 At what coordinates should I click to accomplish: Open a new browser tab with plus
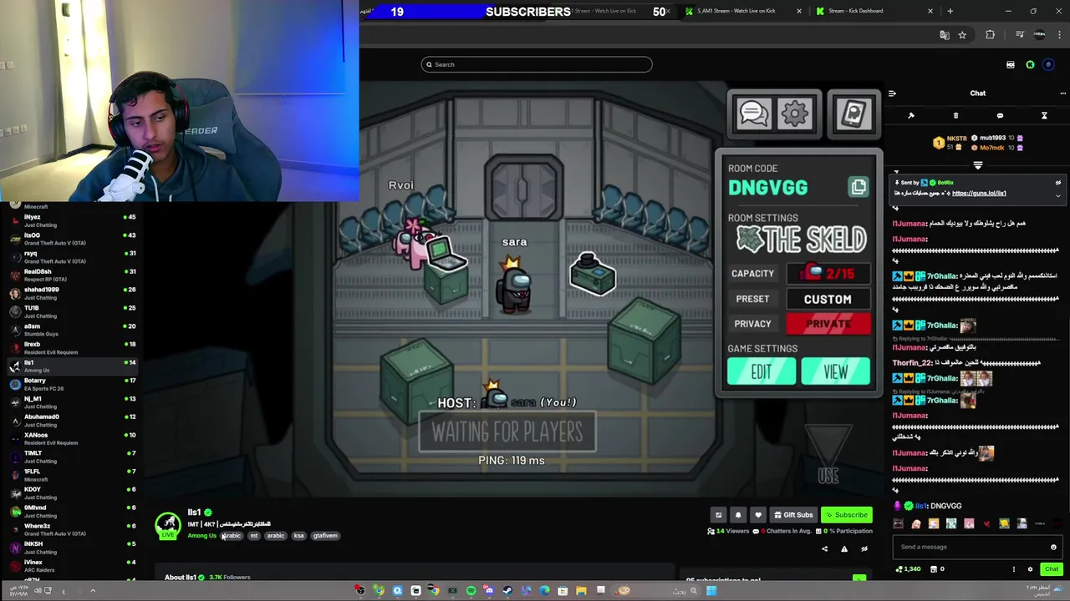tap(950, 11)
